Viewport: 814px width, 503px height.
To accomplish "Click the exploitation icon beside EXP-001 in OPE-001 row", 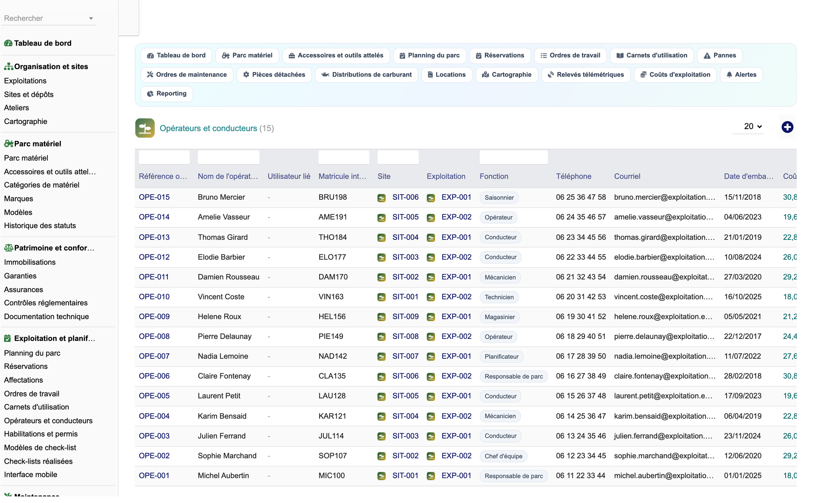I will pyautogui.click(x=431, y=476).
